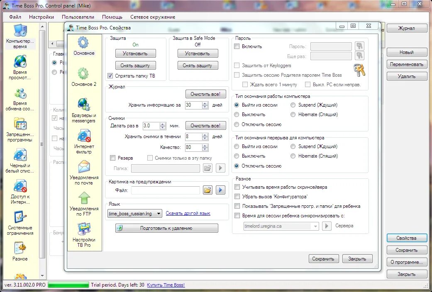Select Выключить under Тип окончания работы
Image resolution: width=432 pixels, height=292 pixels.
tap(237, 114)
